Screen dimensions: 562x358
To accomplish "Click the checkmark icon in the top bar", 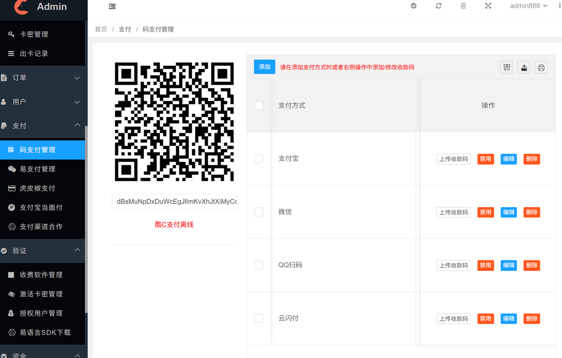I will pyautogui.click(x=413, y=6).
